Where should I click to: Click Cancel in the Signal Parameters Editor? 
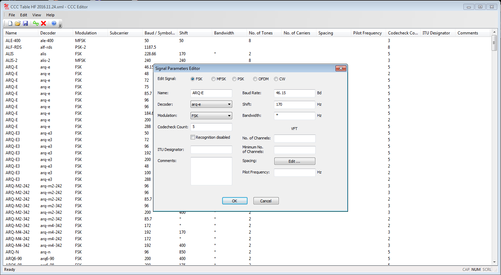pyautogui.click(x=266, y=201)
